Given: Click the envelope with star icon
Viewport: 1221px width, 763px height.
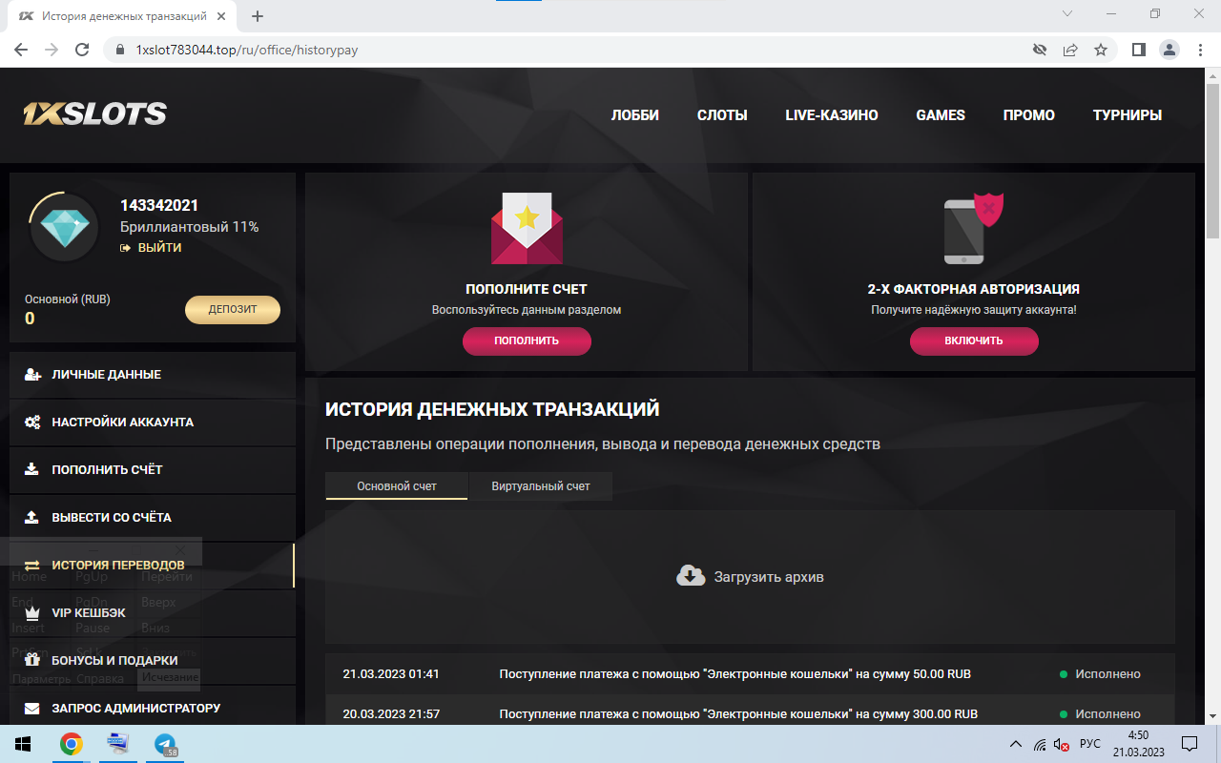Looking at the screenshot, I should (527, 229).
